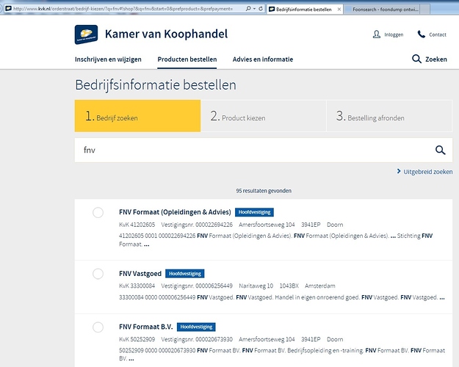Click Uitgebreid zoeken link text
This screenshot has width=459, height=367.
[428, 172]
